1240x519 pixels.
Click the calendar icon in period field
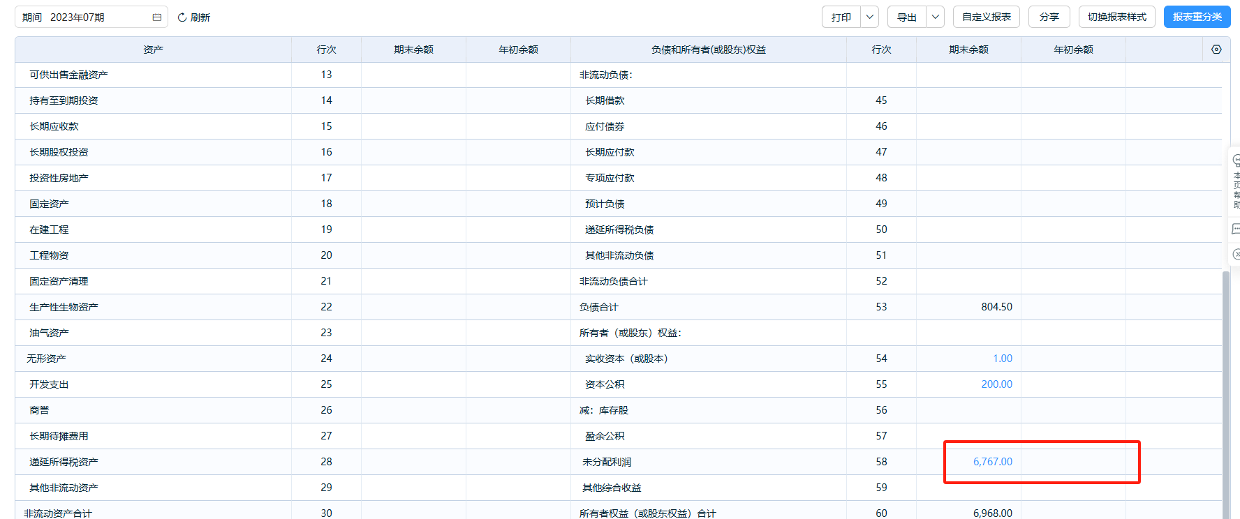[156, 17]
